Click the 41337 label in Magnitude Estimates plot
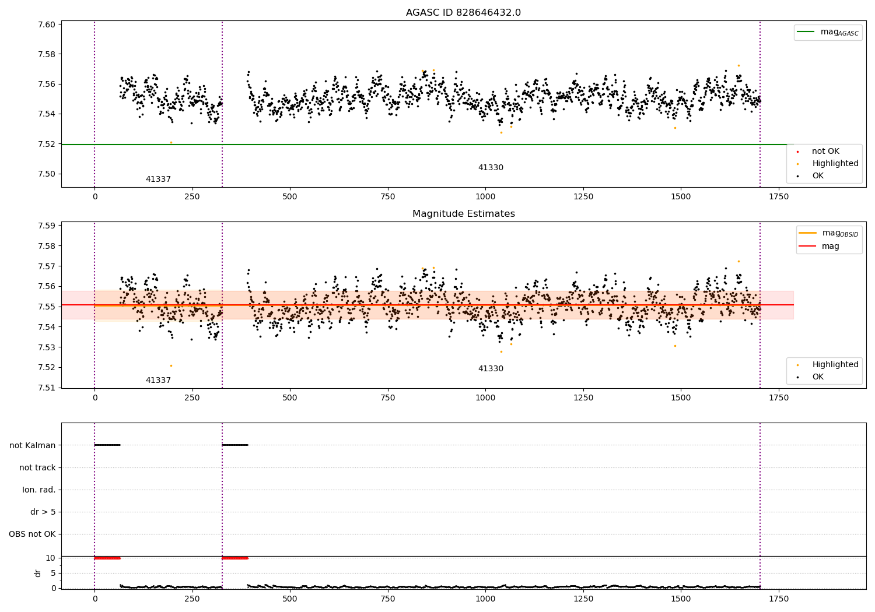Screen dimensions: 875x612 [158, 381]
